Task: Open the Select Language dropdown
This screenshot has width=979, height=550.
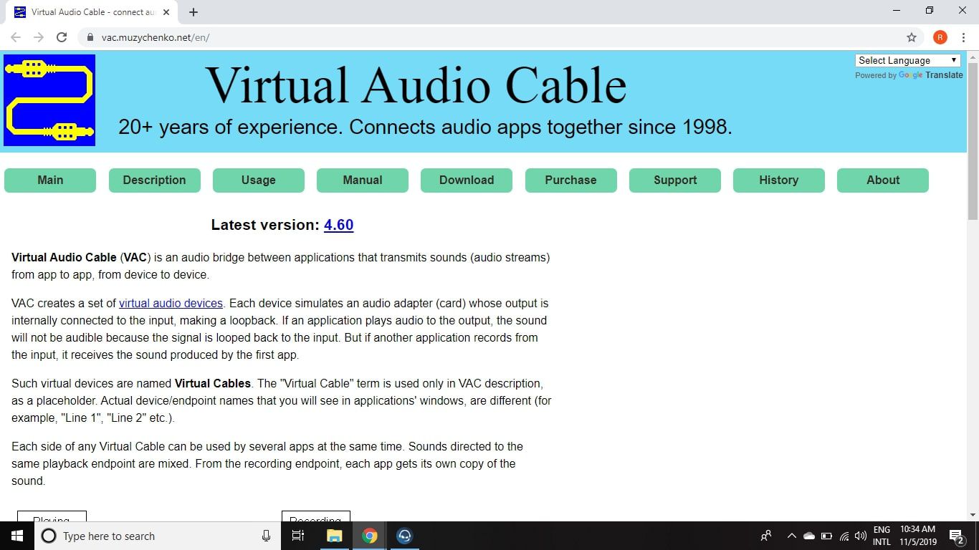Action: (907, 61)
